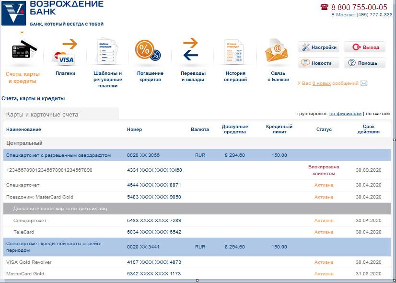Open the Новости news button
Viewport: 396px width, 283px height.
click(x=319, y=63)
